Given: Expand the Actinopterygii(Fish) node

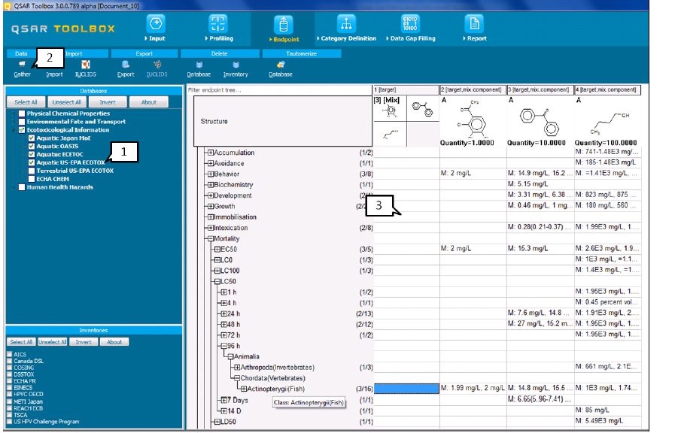Looking at the screenshot, I should click(244, 389).
